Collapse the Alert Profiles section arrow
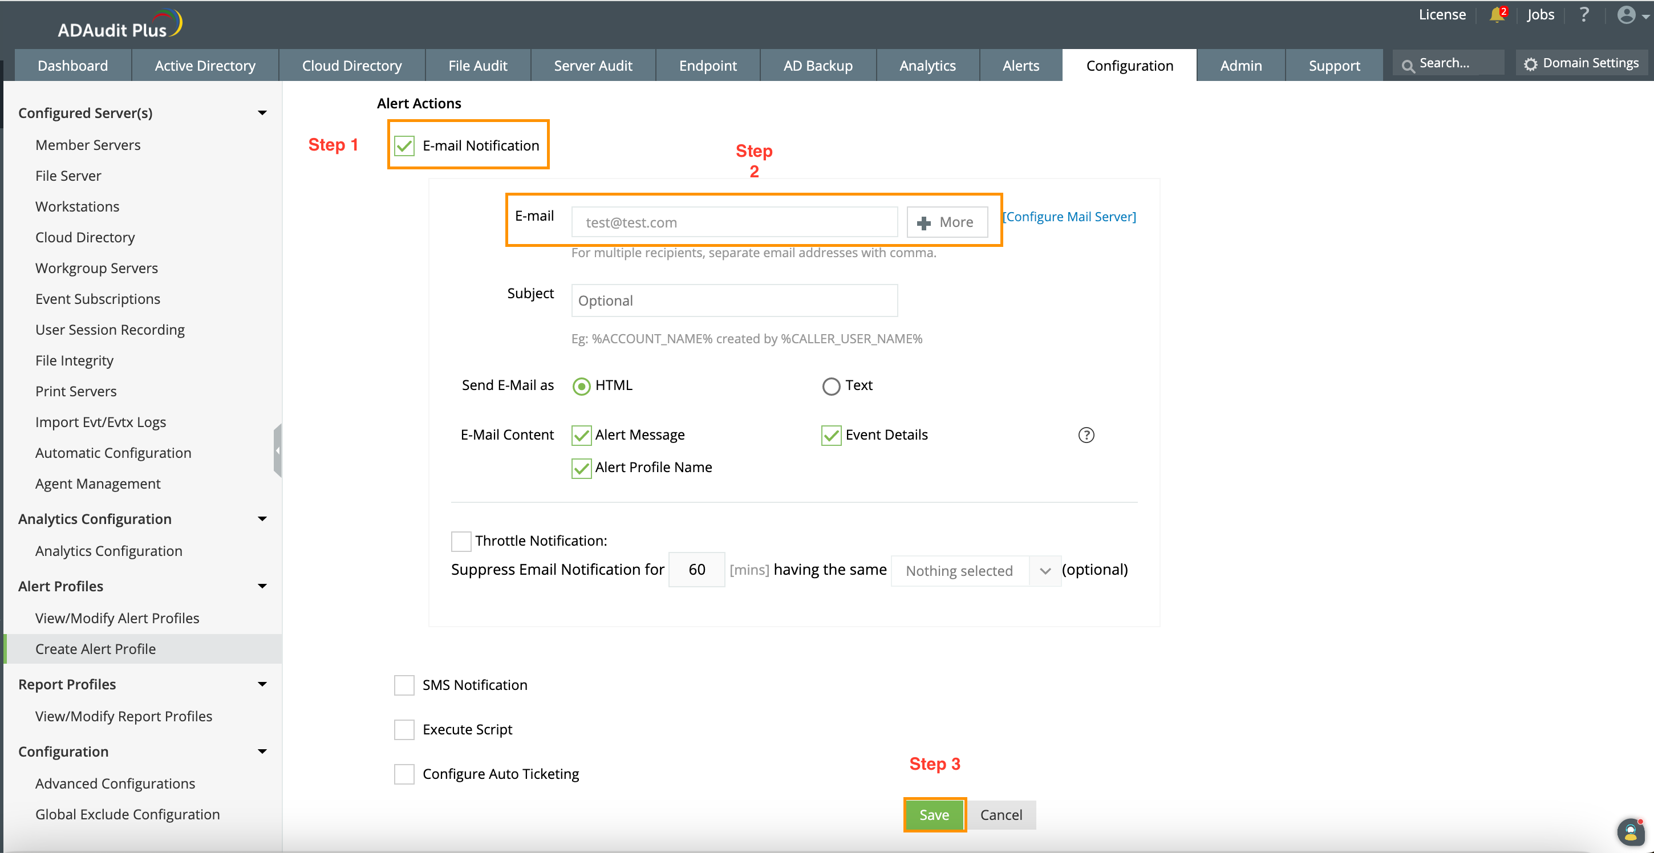Image resolution: width=1654 pixels, height=853 pixels. point(262,586)
